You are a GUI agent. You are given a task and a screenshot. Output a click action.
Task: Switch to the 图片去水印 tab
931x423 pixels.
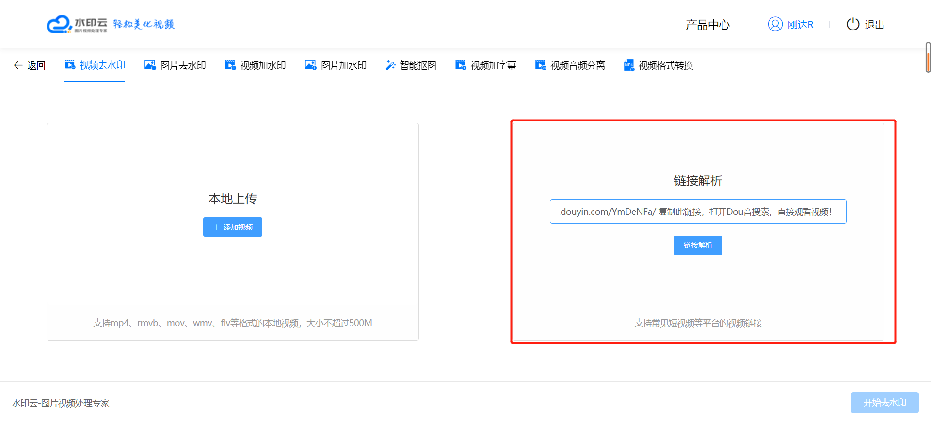tap(183, 65)
